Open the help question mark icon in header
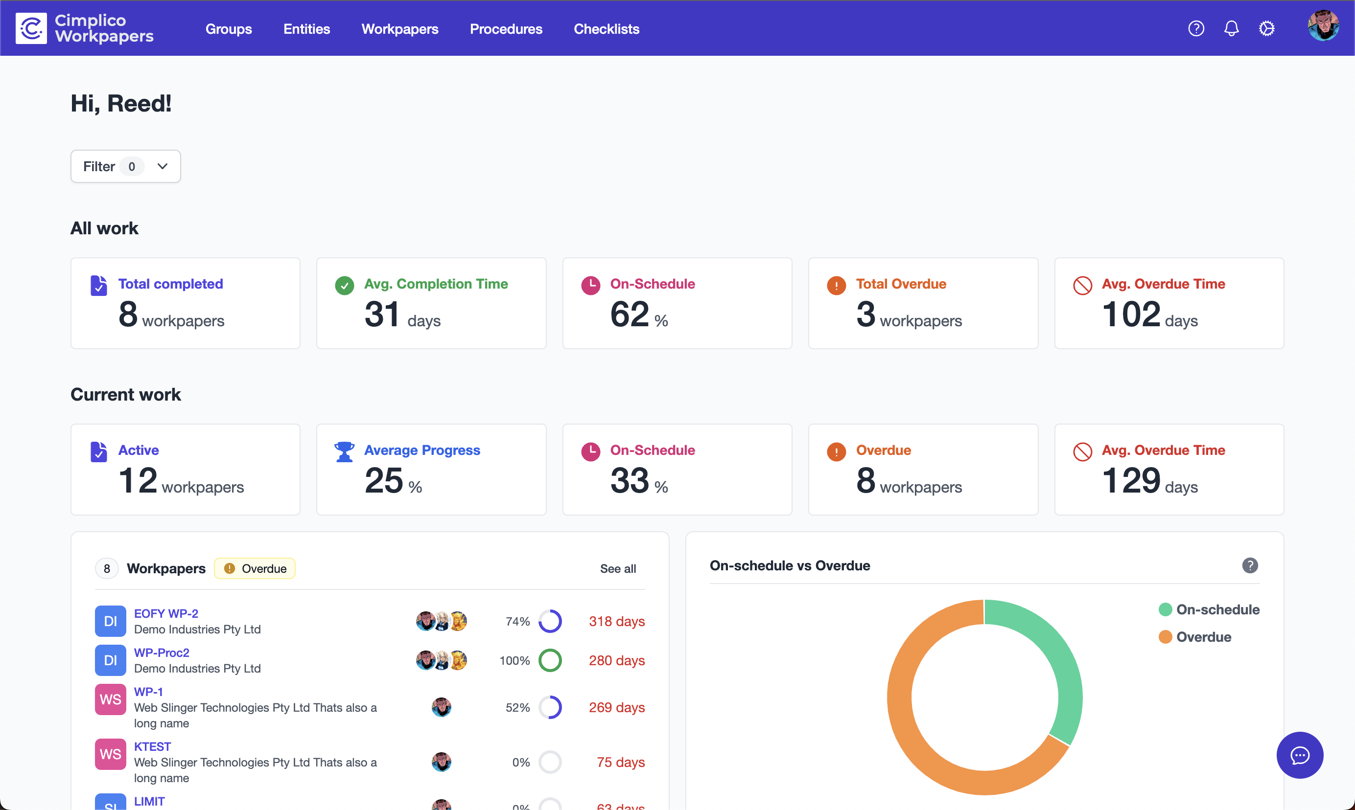Image resolution: width=1355 pixels, height=810 pixels. (1196, 28)
